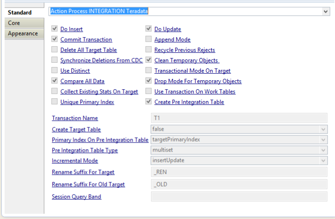The height and width of the screenshot is (219, 335).
Task: Toggle the Create Pre Integration Table checkbox
Action: (x=148, y=101)
